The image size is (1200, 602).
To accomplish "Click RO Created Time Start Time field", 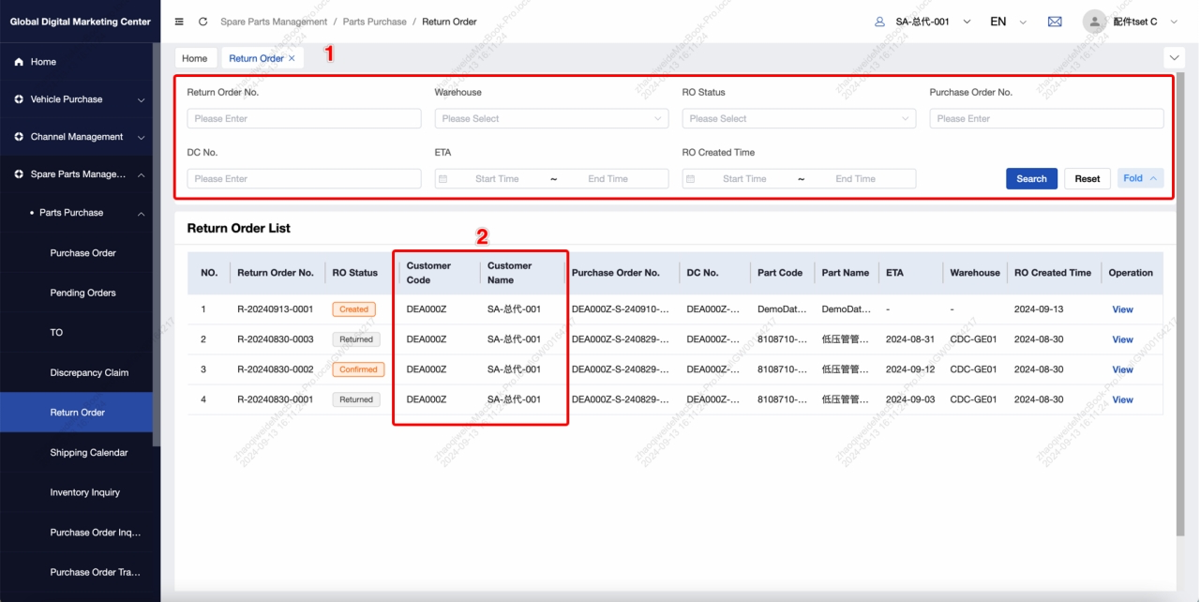I will click(x=744, y=179).
